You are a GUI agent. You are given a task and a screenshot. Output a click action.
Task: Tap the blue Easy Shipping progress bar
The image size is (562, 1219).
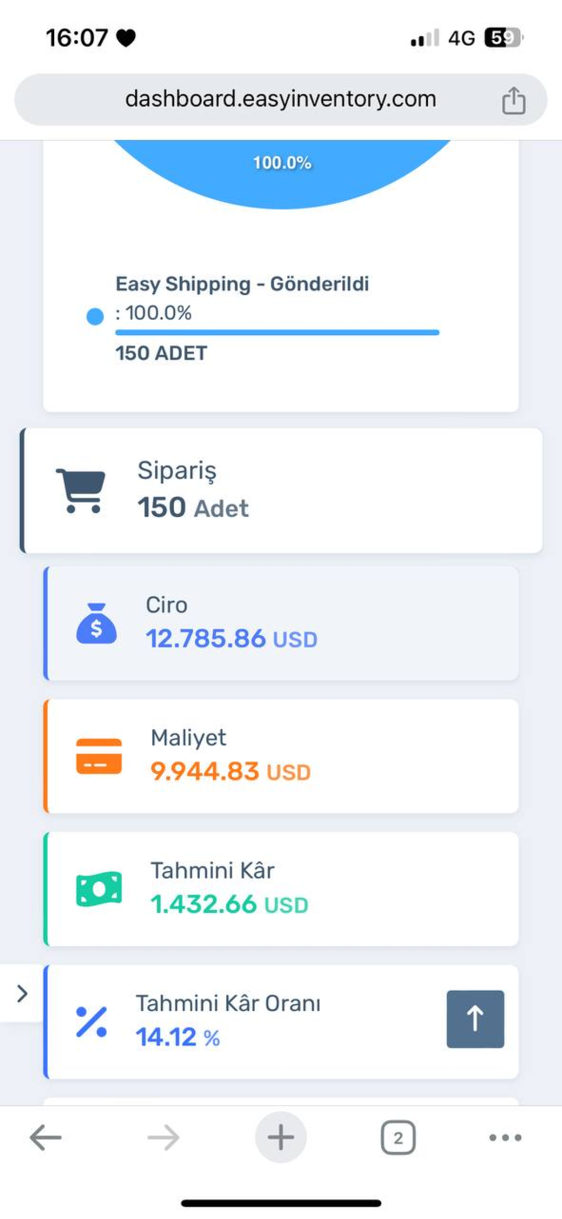(x=277, y=333)
